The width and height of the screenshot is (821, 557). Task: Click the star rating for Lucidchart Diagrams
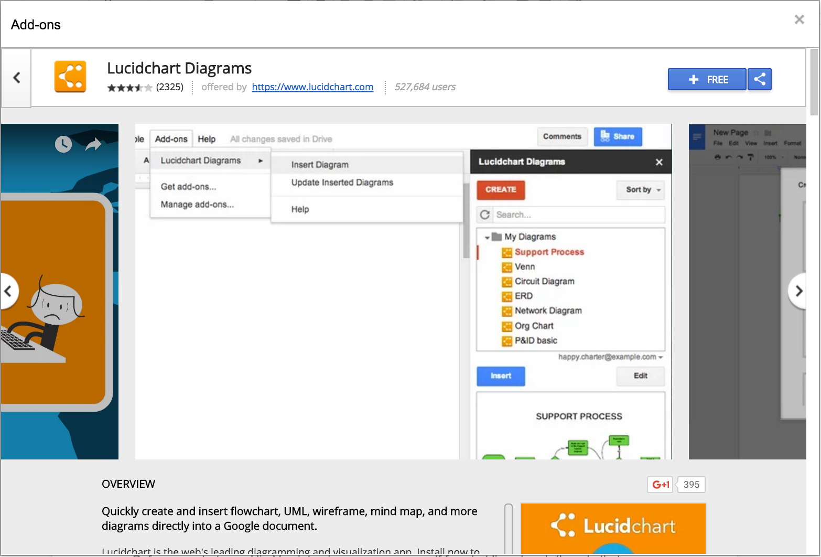(x=130, y=88)
